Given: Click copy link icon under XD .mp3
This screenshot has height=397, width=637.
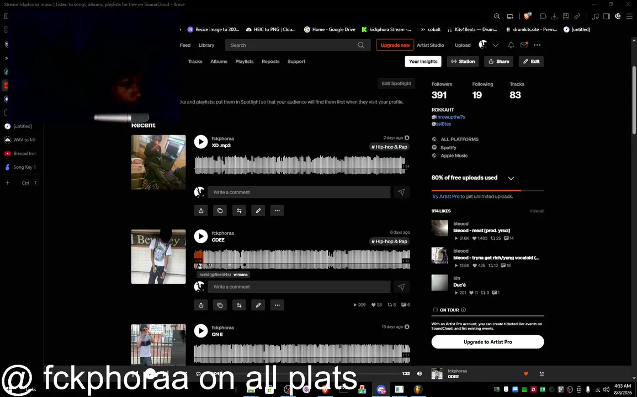Looking at the screenshot, I should (x=220, y=211).
